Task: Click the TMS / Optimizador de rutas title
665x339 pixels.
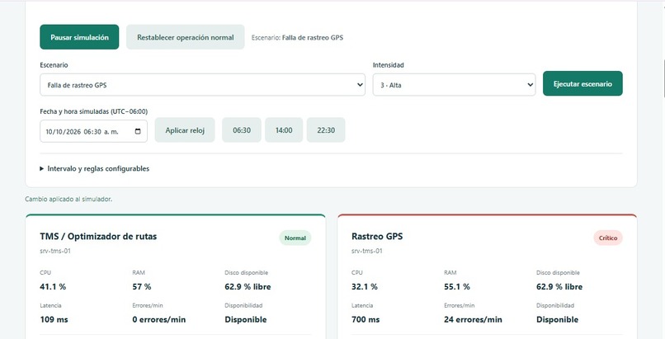Action: coord(98,237)
